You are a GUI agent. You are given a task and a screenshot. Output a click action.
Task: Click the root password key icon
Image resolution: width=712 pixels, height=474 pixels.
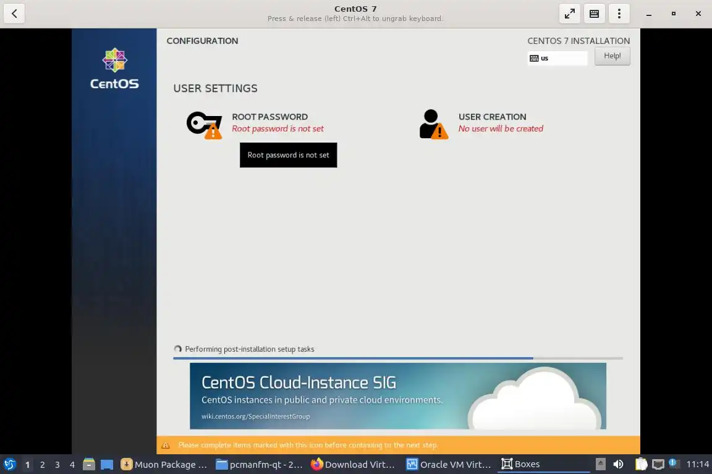pos(205,125)
